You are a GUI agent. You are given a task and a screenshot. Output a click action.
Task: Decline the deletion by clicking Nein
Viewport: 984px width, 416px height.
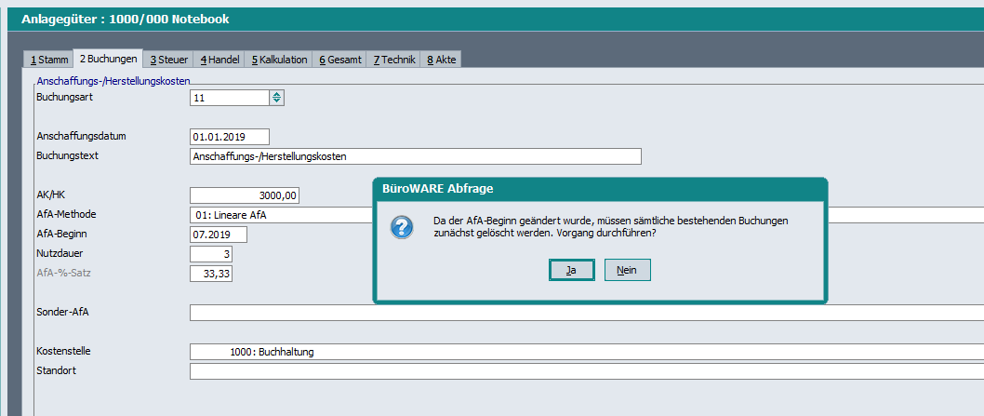[x=627, y=270]
